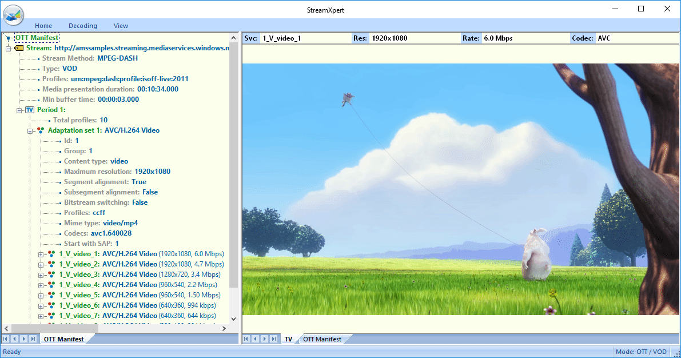The image size is (681, 358).
Task: Open the Decoding ribbon tab
Action: pyautogui.click(x=82, y=26)
